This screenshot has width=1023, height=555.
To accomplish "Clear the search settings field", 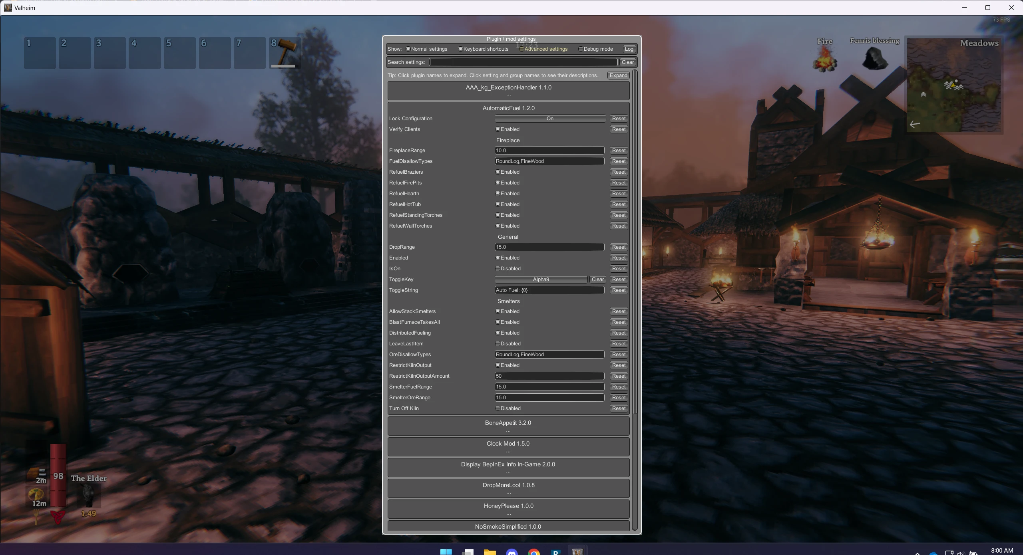I will click(x=627, y=62).
